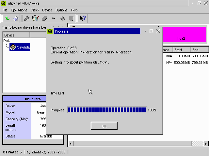Click the Move partition four-arrow icon
This screenshot has width=209, height=156.
point(63,18)
